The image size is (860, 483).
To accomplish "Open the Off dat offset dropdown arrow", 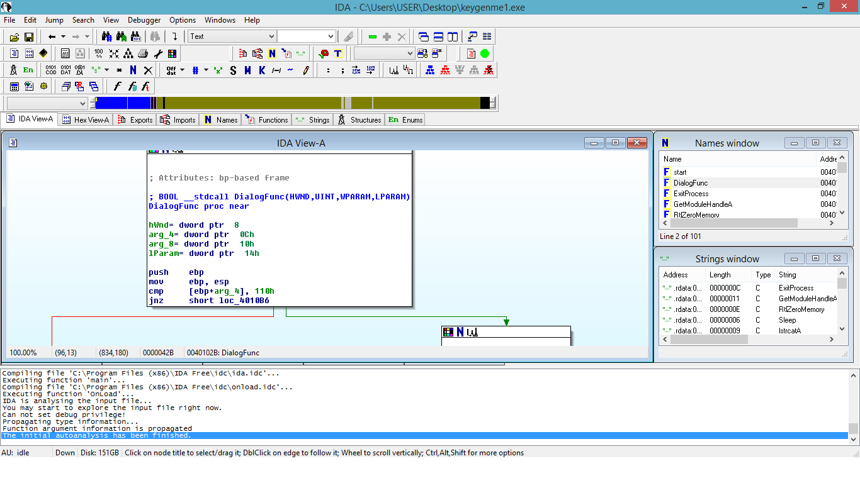I will pos(183,70).
